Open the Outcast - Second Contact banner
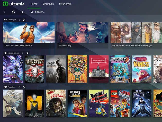The image size is (162, 122). click(29, 32)
